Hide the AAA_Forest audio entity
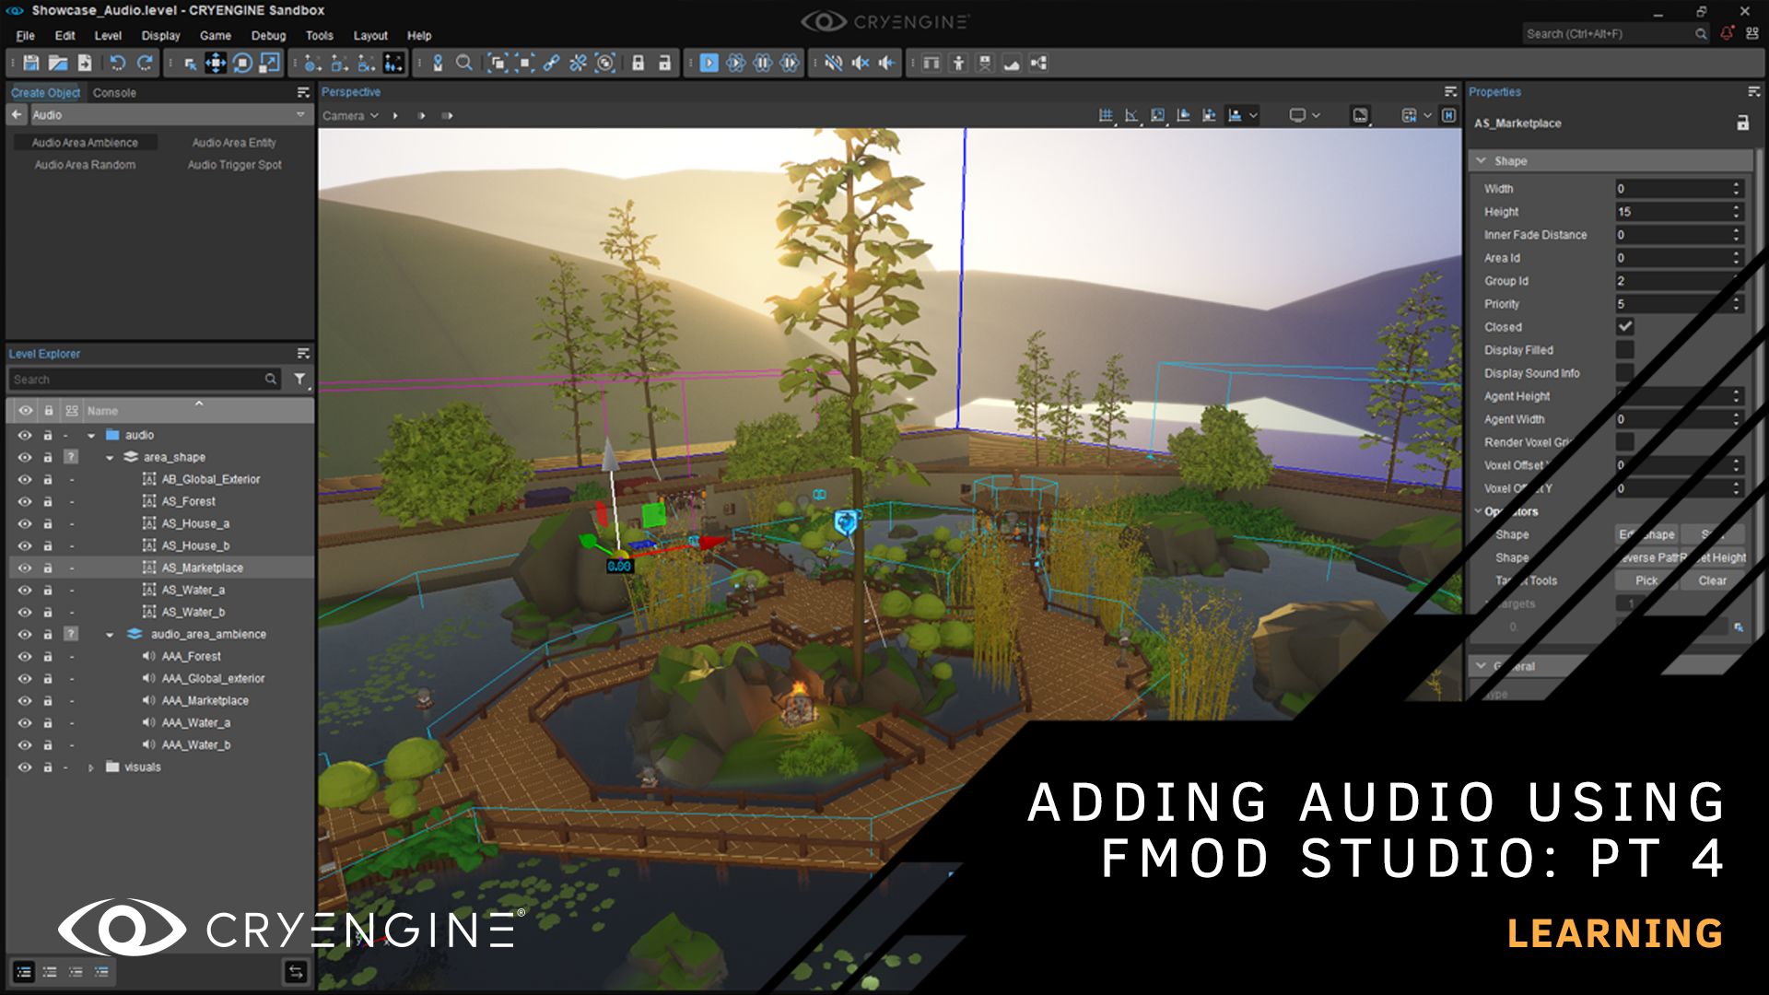The width and height of the screenshot is (1769, 995). [25, 656]
